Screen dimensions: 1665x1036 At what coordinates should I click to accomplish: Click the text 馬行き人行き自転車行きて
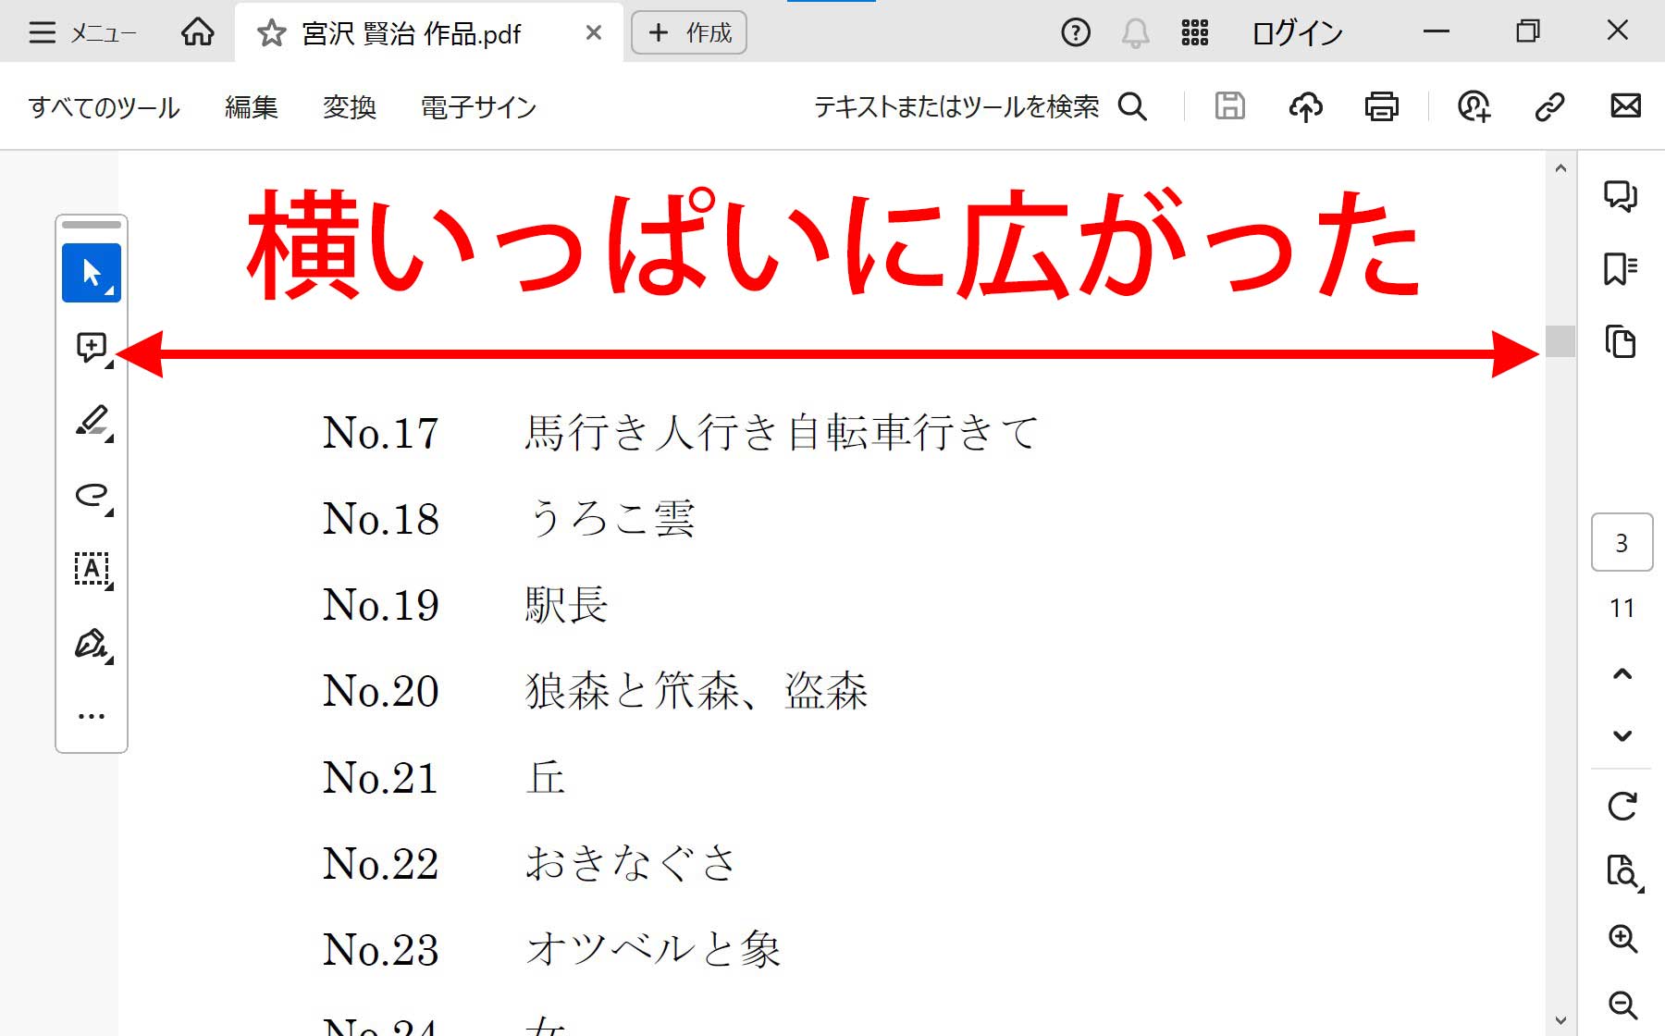(x=782, y=432)
